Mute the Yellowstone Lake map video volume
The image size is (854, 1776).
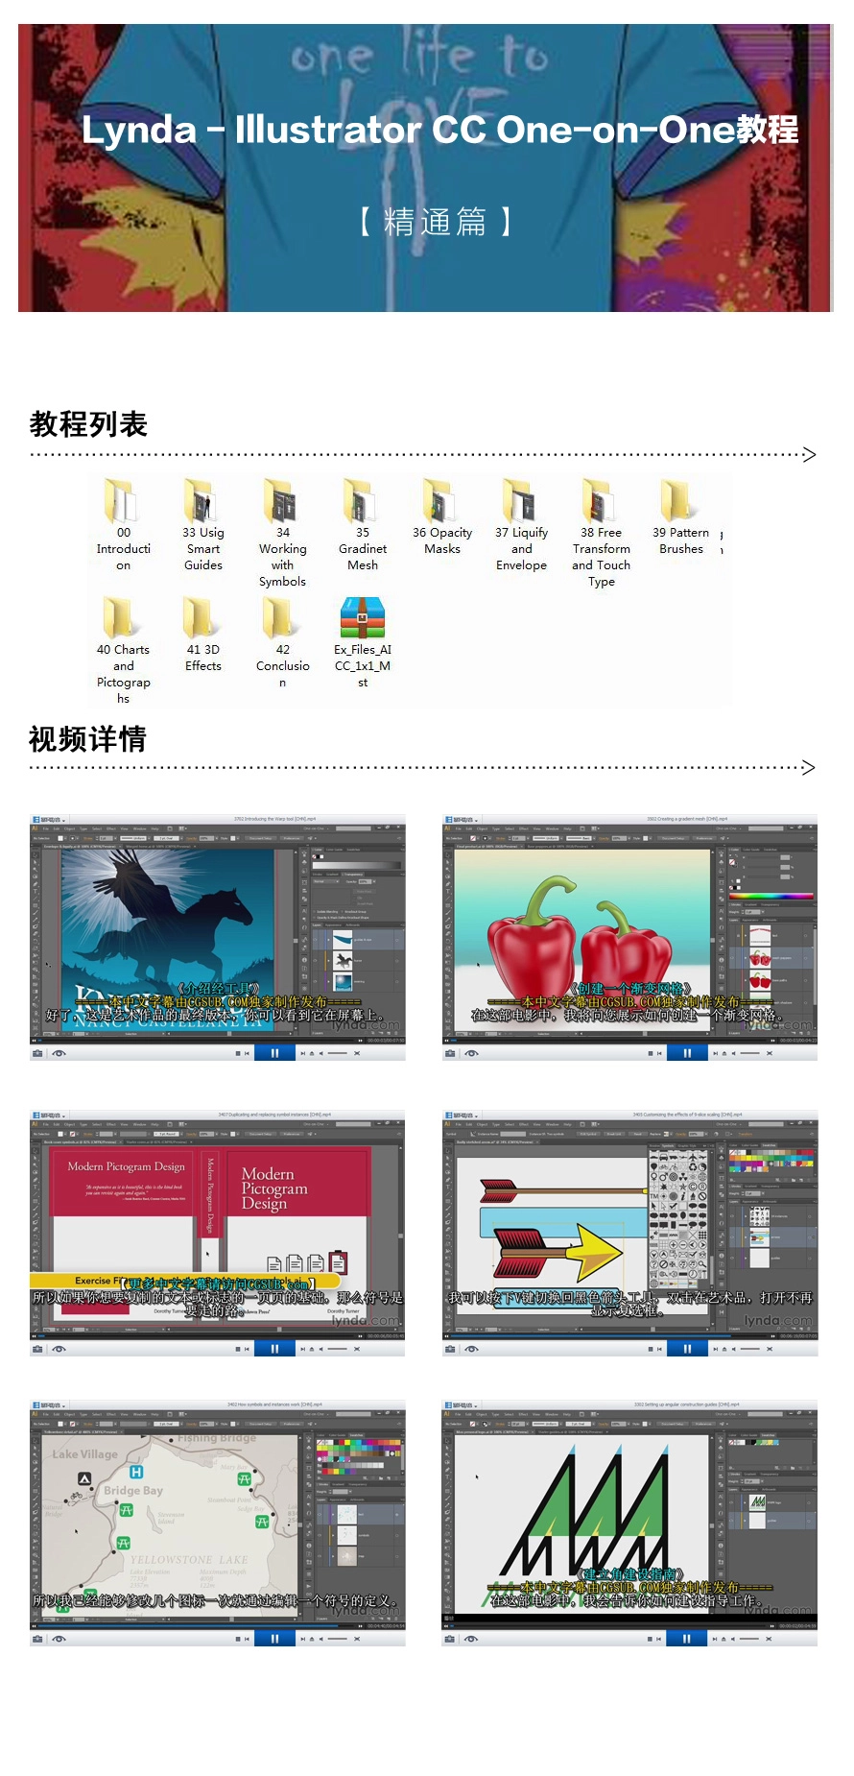[321, 1639]
